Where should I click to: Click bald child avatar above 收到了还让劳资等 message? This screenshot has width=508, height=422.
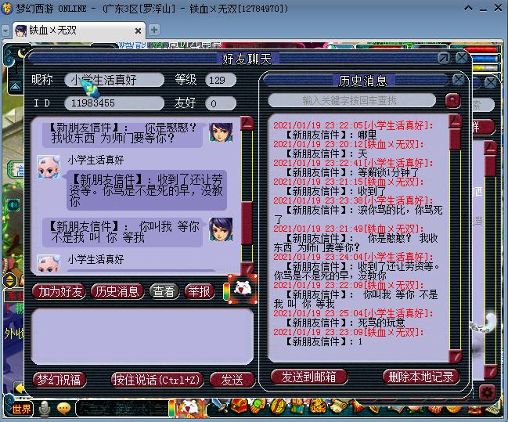point(49,167)
